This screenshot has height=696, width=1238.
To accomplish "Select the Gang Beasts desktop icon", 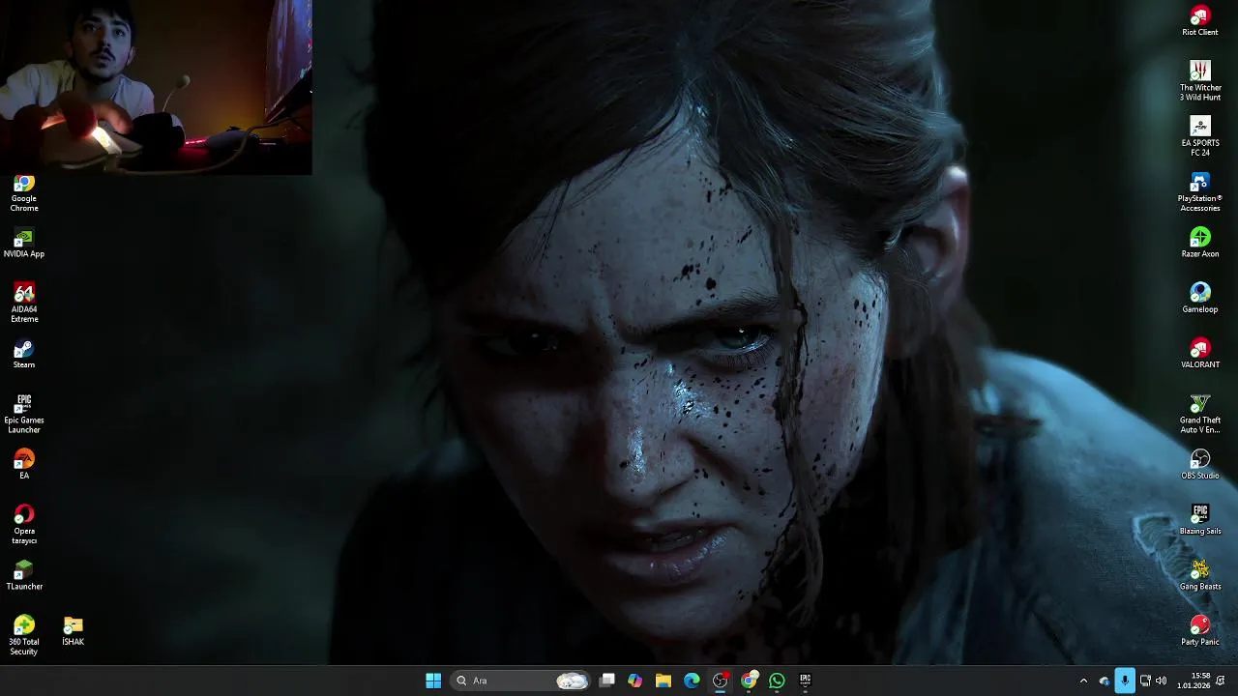I will [x=1200, y=576].
